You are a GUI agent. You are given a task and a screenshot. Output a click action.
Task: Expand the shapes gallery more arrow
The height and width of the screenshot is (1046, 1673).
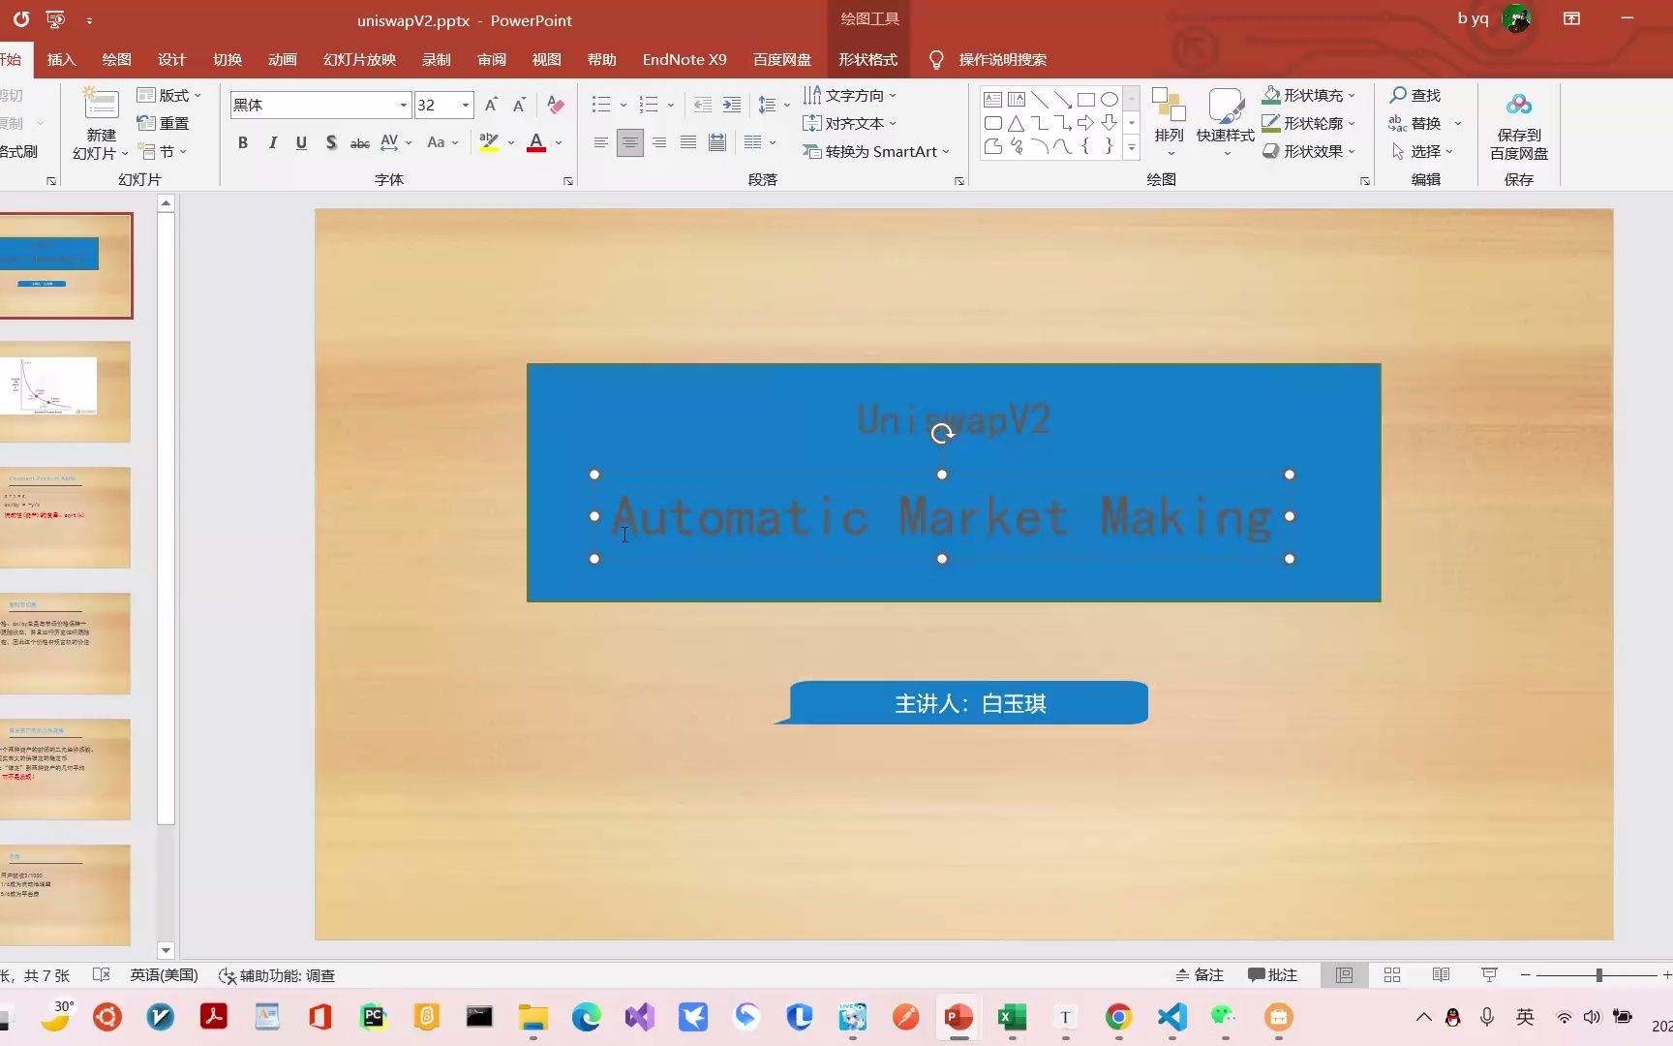(1131, 147)
